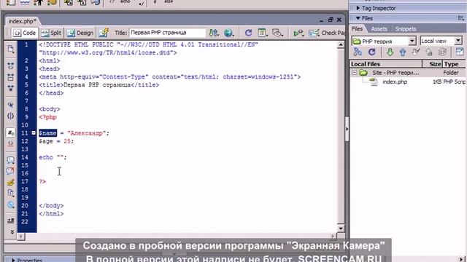This screenshot has height=262, width=467.
Task: Click the "<?php" opening tag line
Action: click(47, 117)
